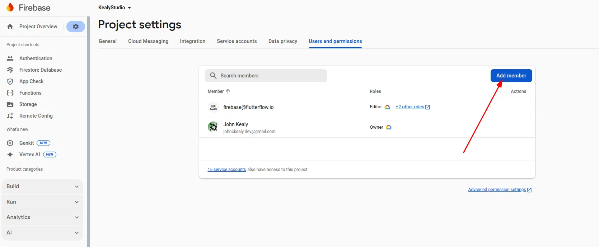Click the search magnifier icon
This screenshot has width=599, height=247.
point(213,76)
